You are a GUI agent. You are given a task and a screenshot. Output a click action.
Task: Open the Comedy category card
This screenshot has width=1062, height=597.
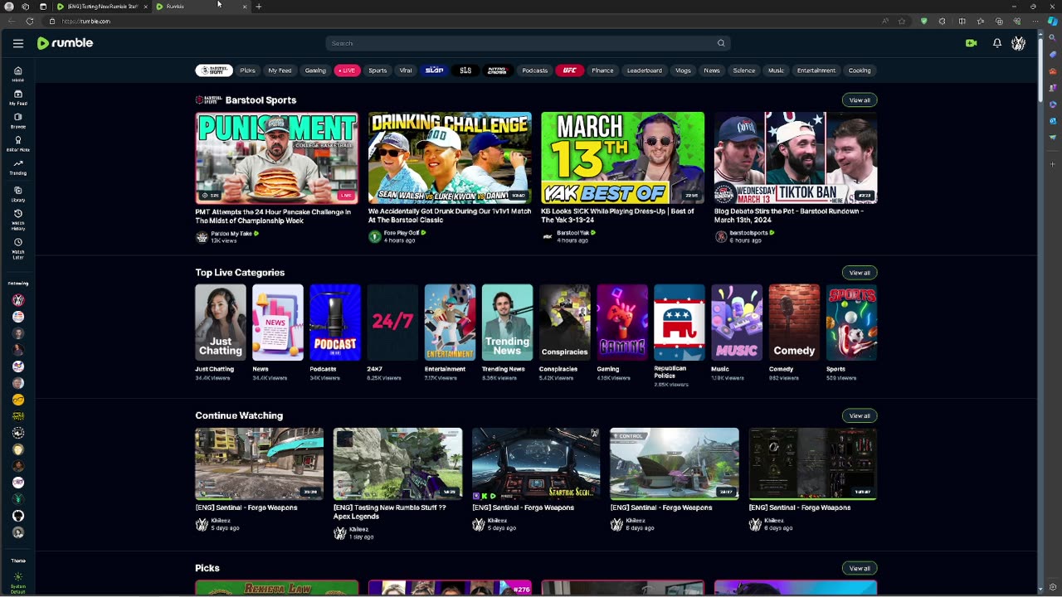click(x=794, y=323)
